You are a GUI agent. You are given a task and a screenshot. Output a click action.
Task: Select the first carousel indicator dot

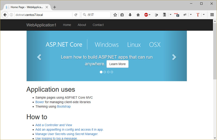click(101, 72)
